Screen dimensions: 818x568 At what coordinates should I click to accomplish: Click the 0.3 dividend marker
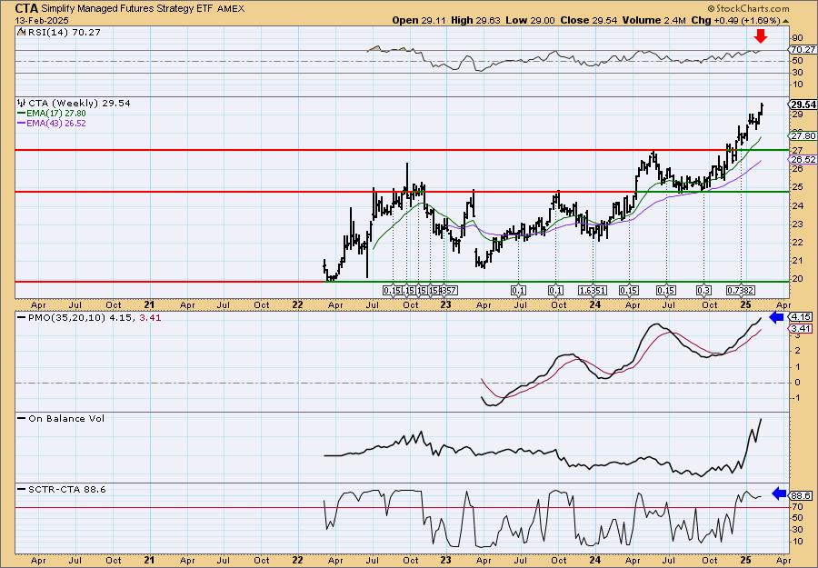click(x=703, y=291)
